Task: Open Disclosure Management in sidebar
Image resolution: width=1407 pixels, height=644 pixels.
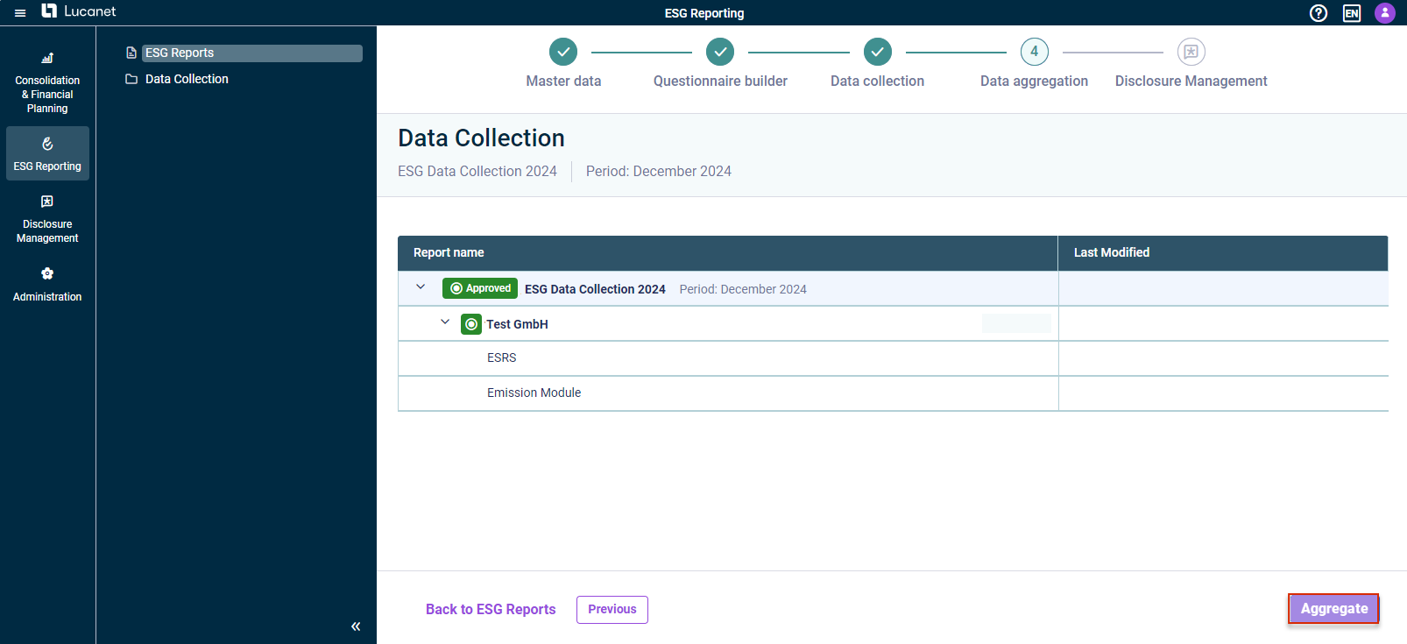Action: (x=47, y=219)
